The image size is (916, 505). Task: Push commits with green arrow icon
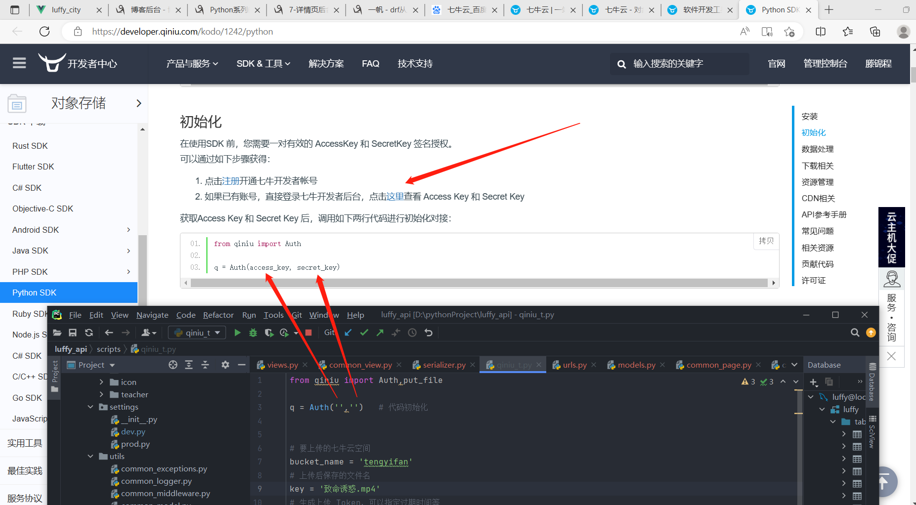380,333
